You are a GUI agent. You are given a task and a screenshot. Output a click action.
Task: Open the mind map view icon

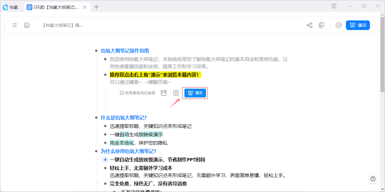point(310,25)
